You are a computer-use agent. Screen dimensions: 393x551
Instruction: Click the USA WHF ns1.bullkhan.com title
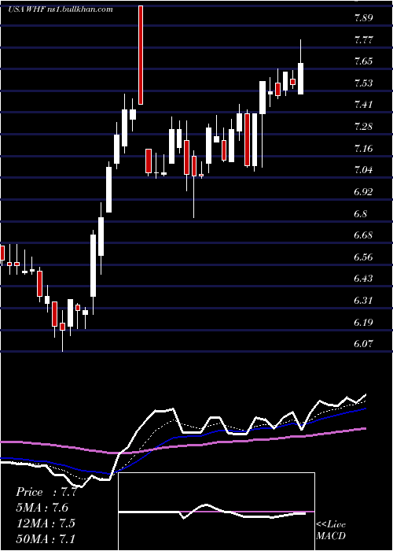61,9
